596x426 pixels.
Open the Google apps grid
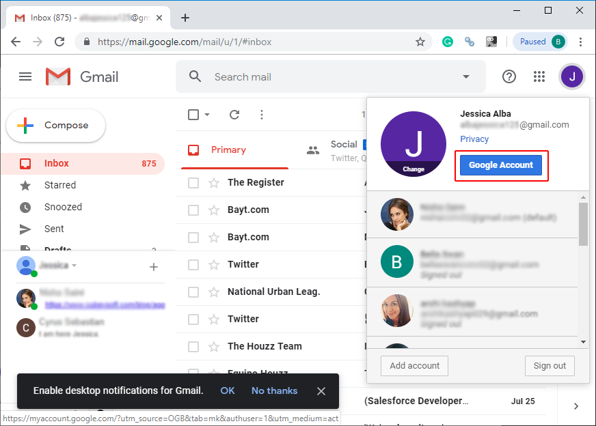pos(539,76)
